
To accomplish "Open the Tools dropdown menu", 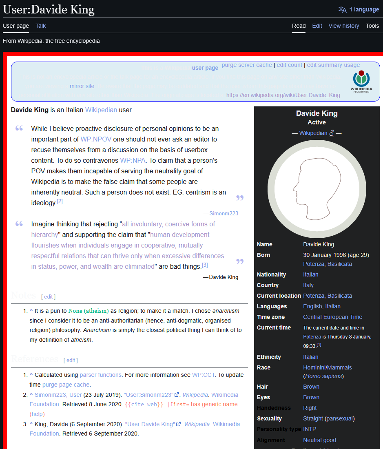I will pyautogui.click(x=372, y=26).
